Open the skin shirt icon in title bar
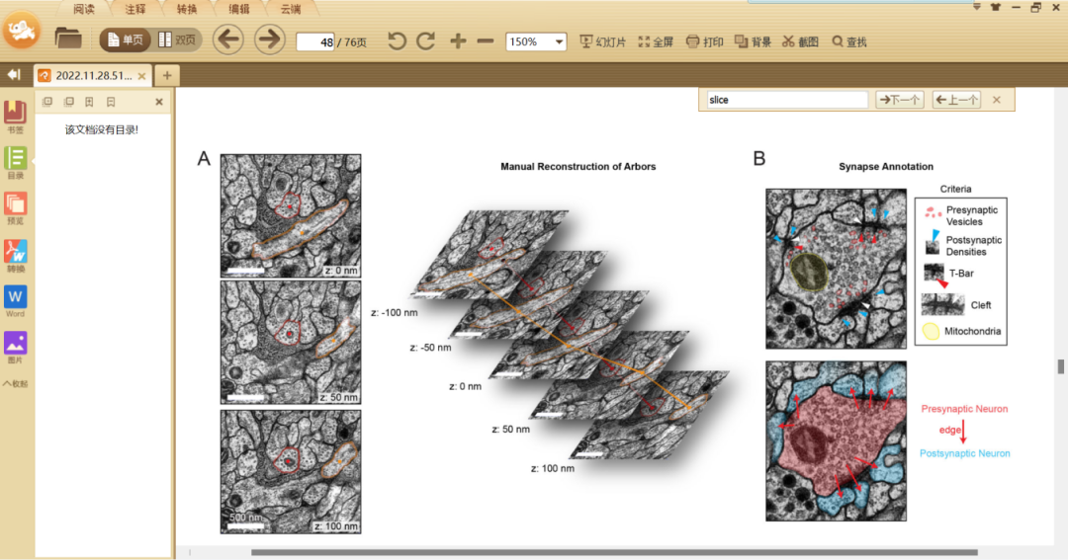Viewport: 1068px width, 560px height. click(995, 7)
